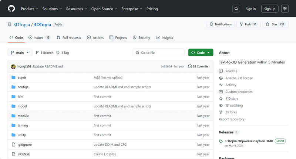296x159 pixels.
Task: Switch to the Pull requests tab
Action: 69,38
